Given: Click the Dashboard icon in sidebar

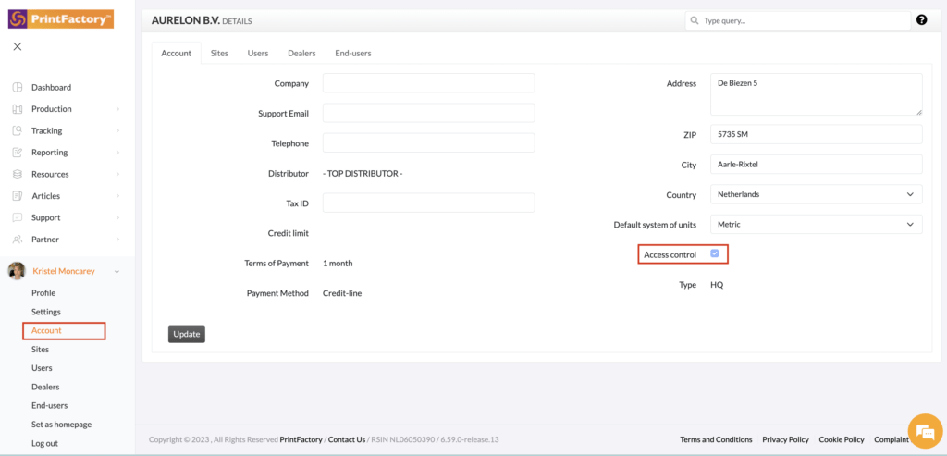Looking at the screenshot, I should (17, 88).
